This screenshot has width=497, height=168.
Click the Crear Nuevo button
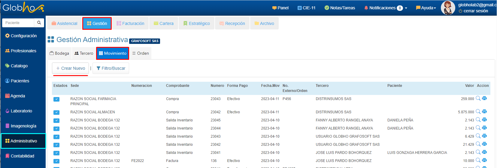pyautogui.click(x=71, y=68)
